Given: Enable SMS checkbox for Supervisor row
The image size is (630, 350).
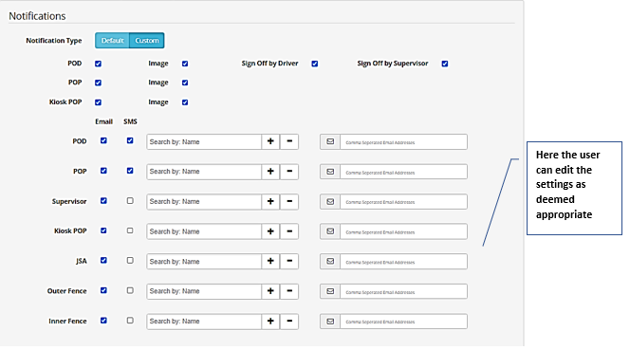Looking at the screenshot, I should tap(130, 200).
